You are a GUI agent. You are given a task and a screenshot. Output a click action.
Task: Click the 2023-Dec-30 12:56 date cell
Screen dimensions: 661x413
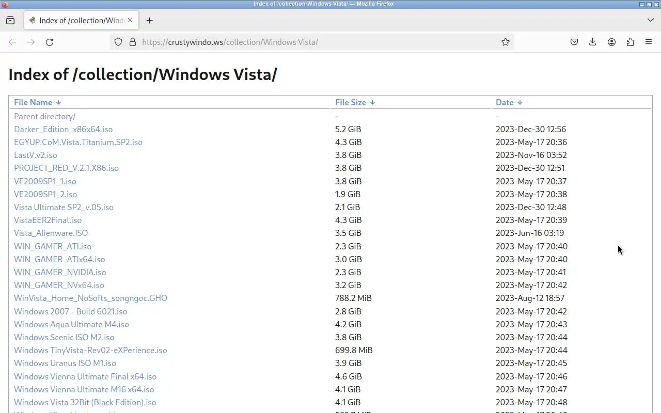tap(531, 129)
